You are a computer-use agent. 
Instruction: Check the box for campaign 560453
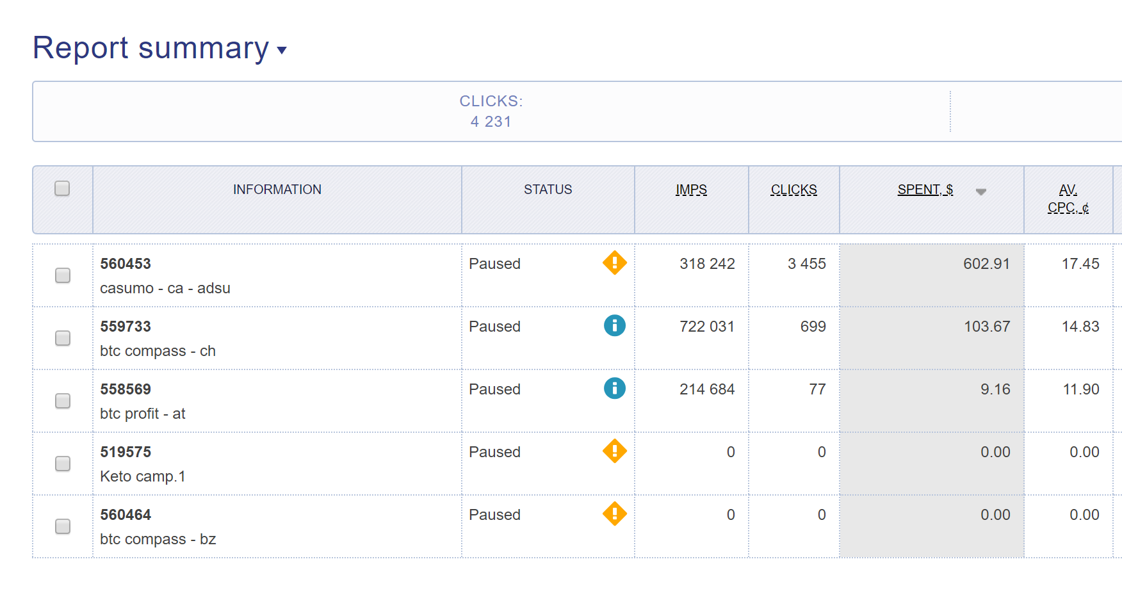click(63, 275)
